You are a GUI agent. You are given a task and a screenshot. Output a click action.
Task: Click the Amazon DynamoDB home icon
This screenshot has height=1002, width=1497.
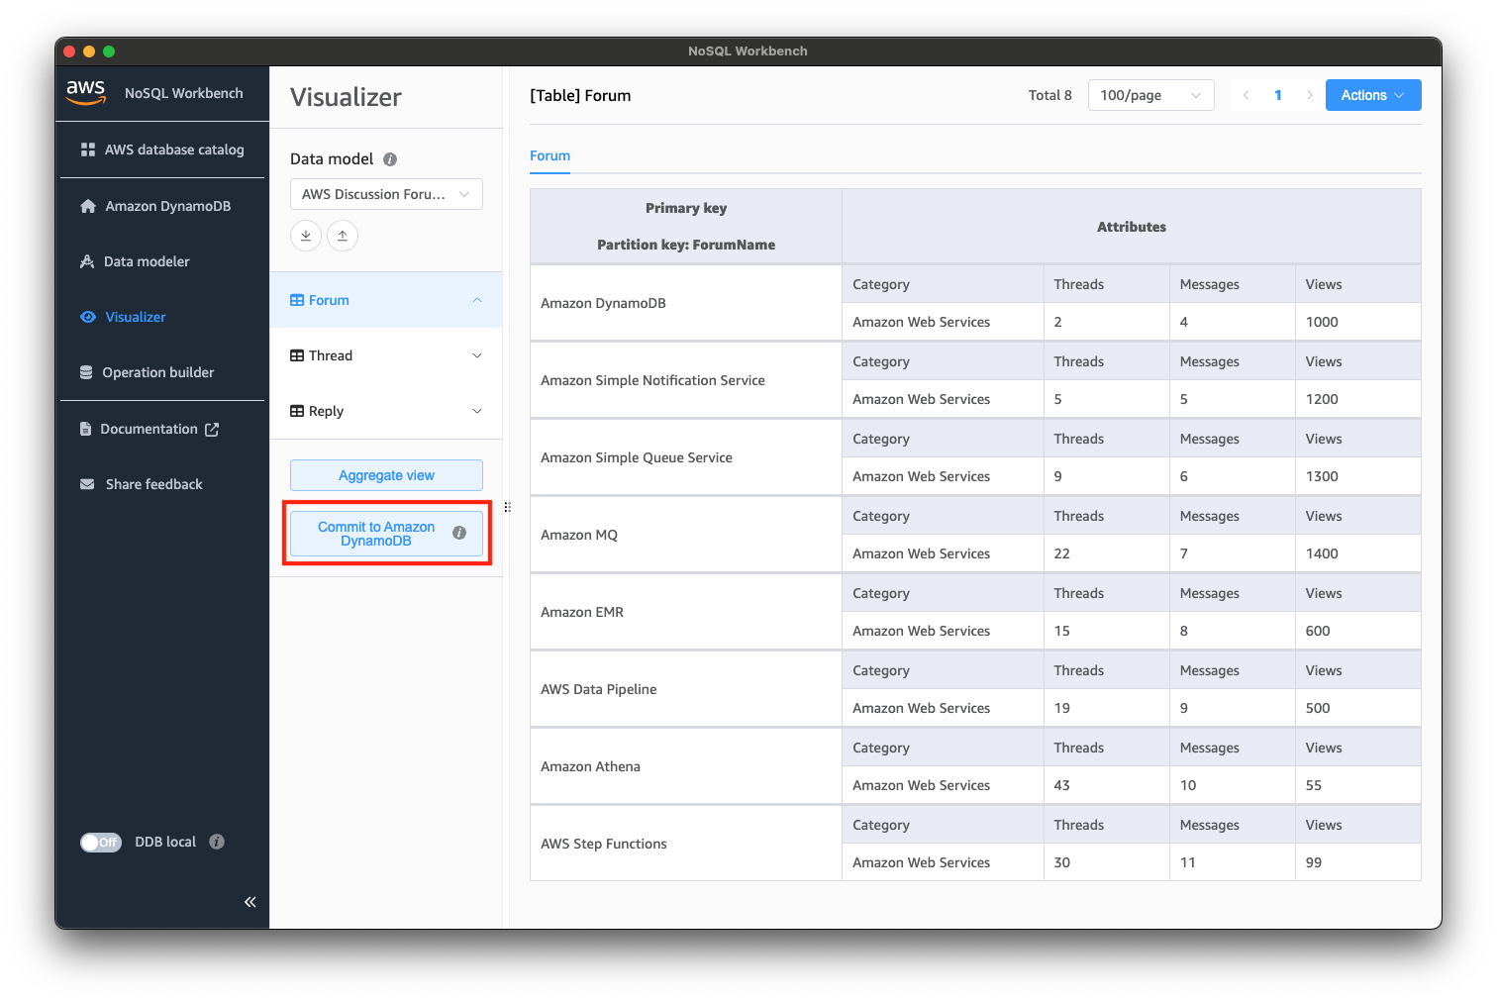(x=88, y=206)
